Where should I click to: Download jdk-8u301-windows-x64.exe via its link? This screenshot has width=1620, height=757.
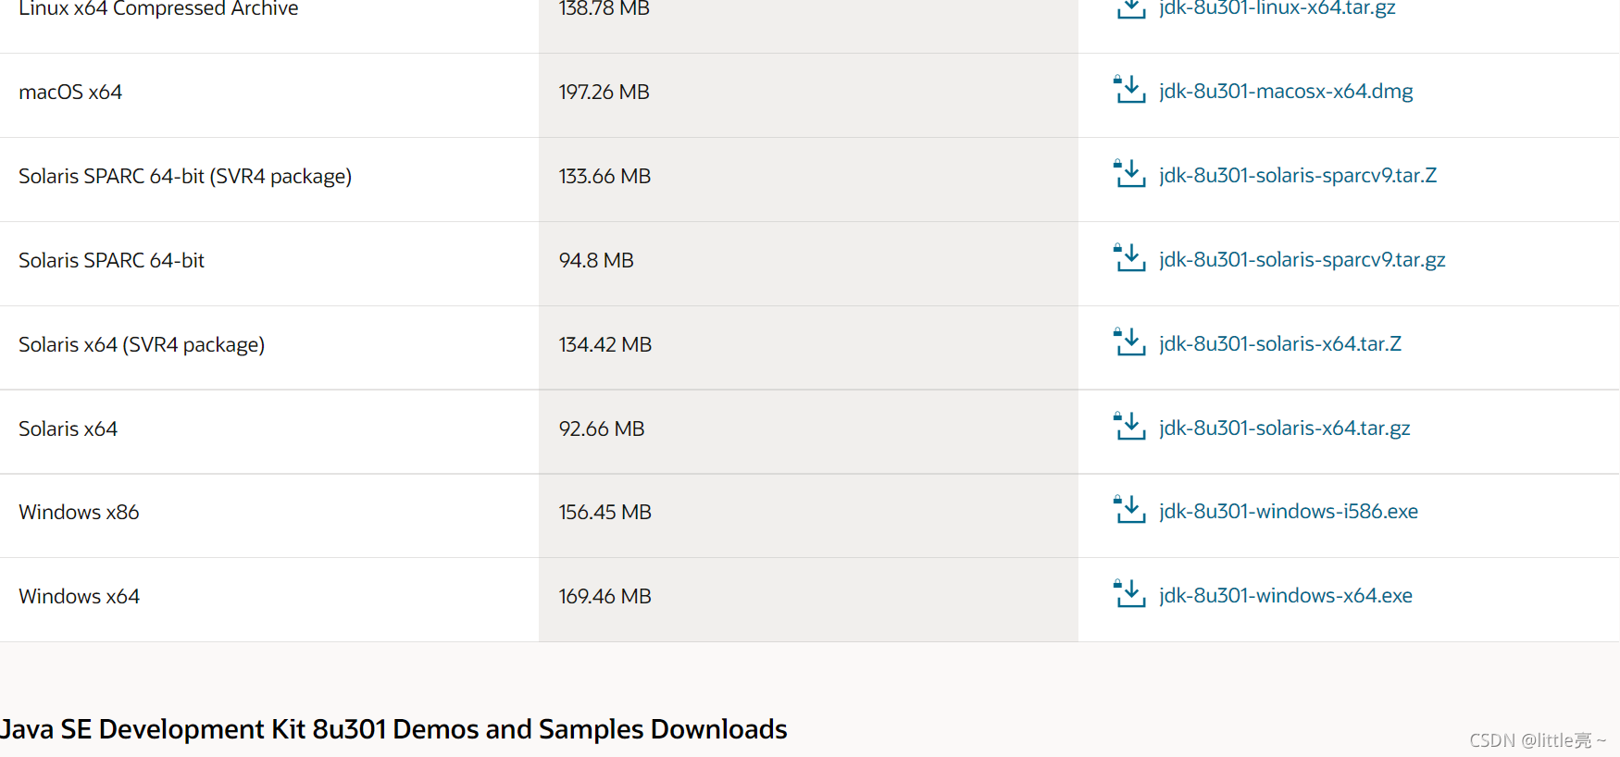pos(1286,595)
